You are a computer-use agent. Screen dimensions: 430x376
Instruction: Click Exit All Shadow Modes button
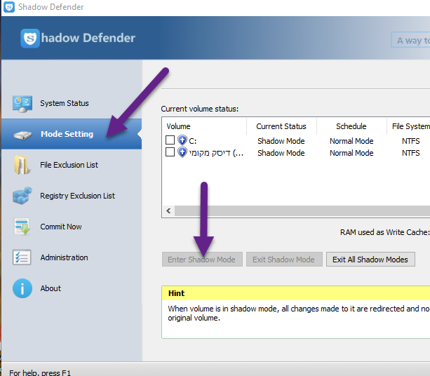[370, 260]
